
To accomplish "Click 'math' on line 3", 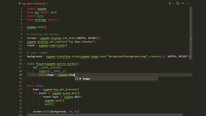I will tap(40, 16).
